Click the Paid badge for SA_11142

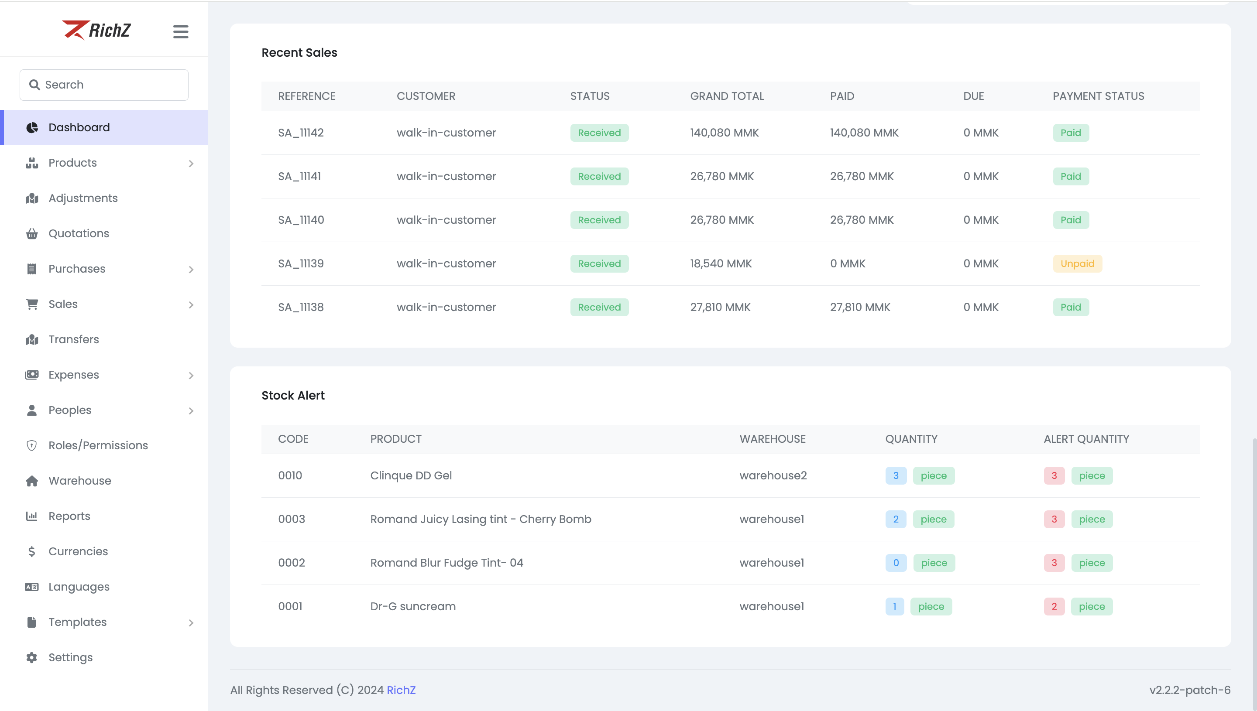(x=1070, y=133)
